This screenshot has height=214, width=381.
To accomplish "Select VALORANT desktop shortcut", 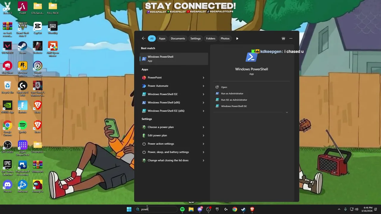I will (7, 48).
